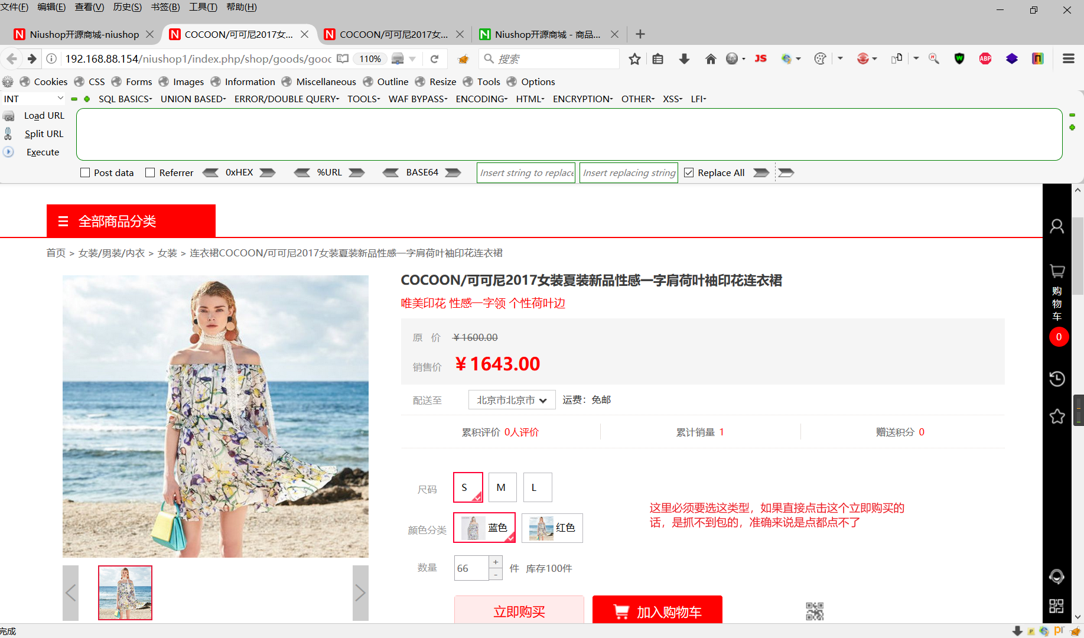
Task: Expand the SQL BASICS menu
Action: [125, 99]
